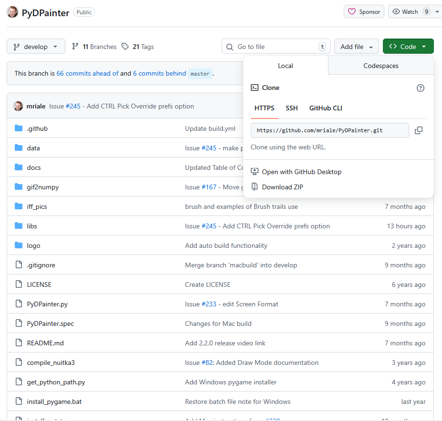Click the clone URL text field
Viewport: 442px width, 421px height.
coord(329,130)
